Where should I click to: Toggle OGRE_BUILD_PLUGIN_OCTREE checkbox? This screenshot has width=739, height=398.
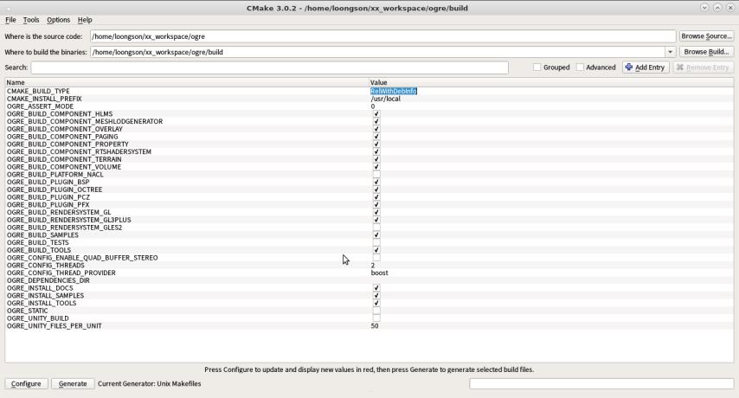[376, 189]
